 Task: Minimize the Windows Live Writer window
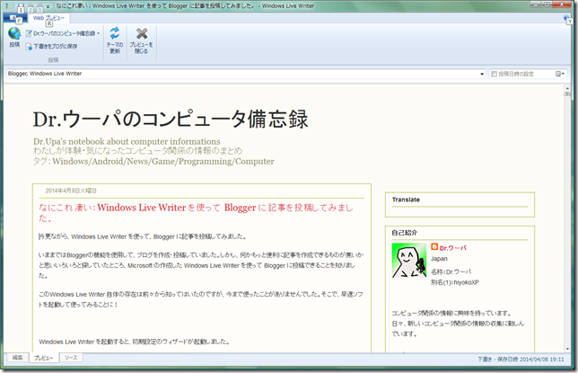[x=537, y=4]
